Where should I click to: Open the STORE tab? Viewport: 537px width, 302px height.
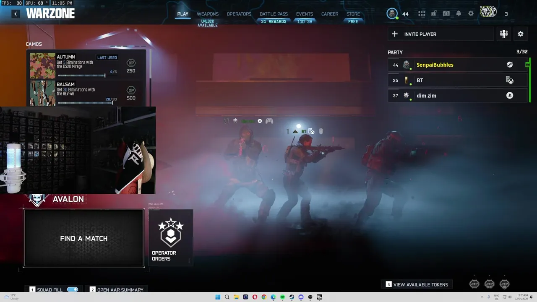[x=353, y=14]
